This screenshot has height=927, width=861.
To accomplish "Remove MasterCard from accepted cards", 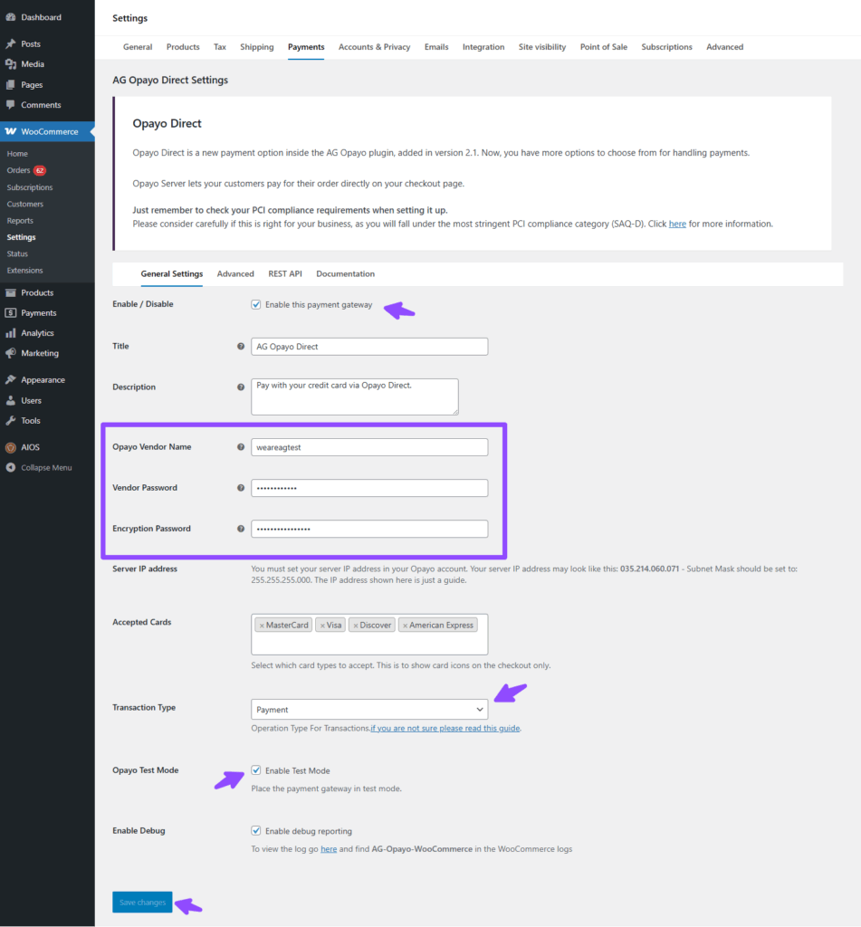I will click(262, 626).
